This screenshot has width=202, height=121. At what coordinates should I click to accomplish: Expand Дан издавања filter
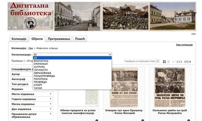32,109
